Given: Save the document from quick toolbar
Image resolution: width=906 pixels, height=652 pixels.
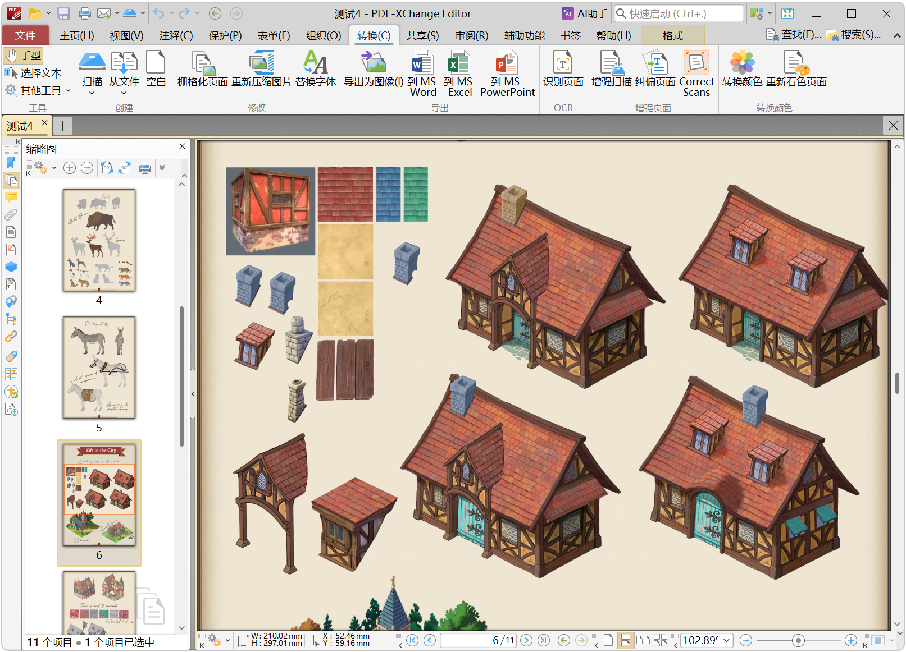Looking at the screenshot, I should click(x=63, y=13).
